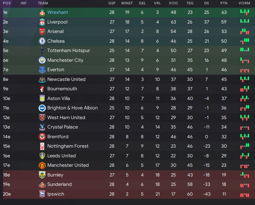Screen dimensions: 255x205
Task: Click Burnley's recent form bars
Action: [245, 175]
